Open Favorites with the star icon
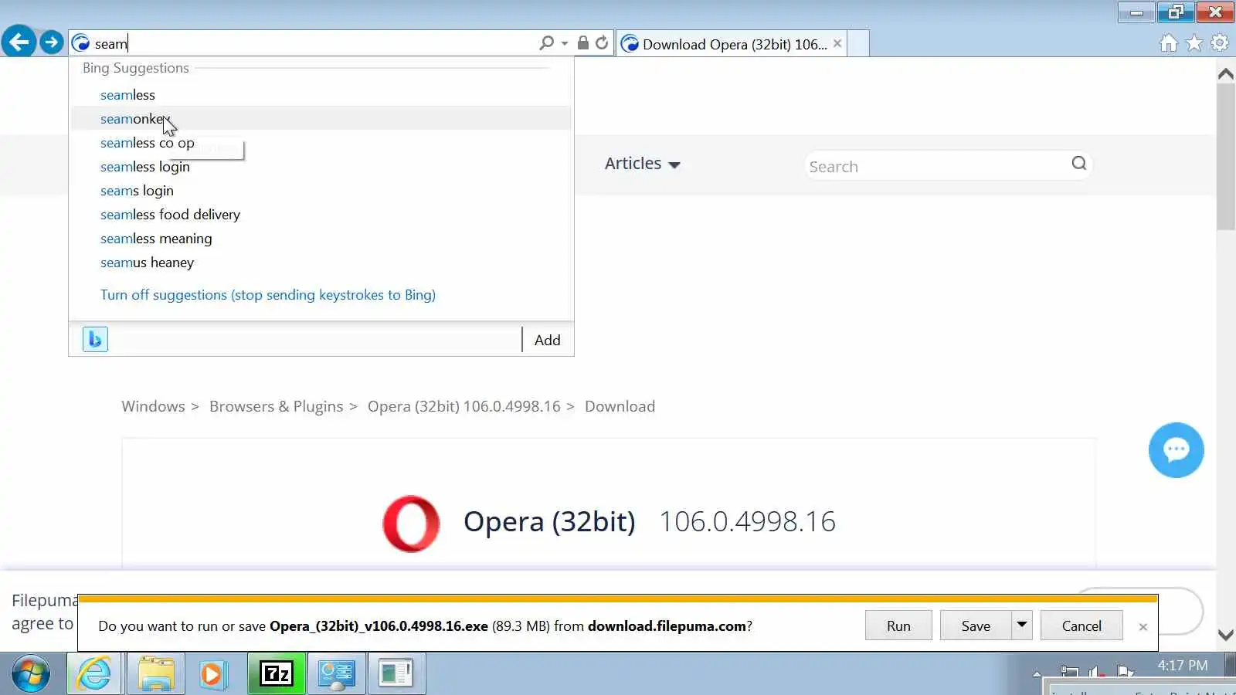 click(1194, 43)
